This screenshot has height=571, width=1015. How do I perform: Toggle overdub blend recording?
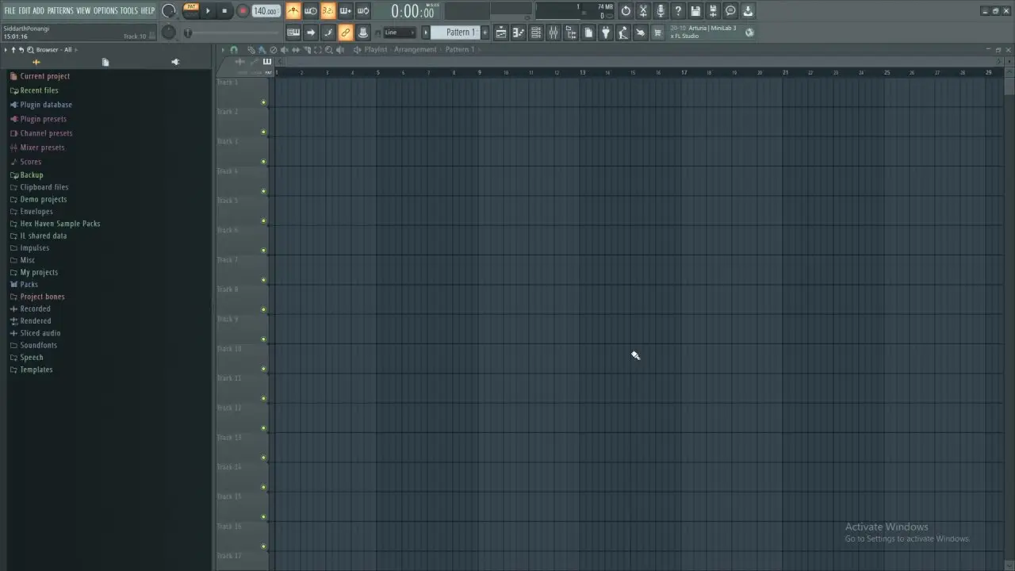[346, 11]
